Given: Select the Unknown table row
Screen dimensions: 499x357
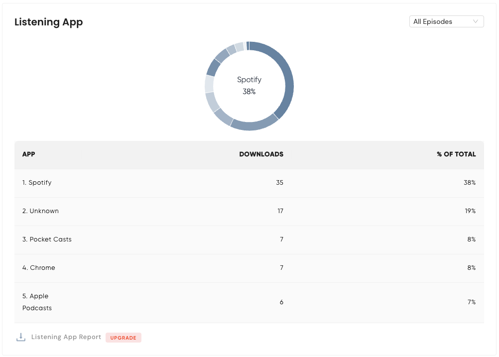Looking at the screenshot, I should [x=249, y=211].
